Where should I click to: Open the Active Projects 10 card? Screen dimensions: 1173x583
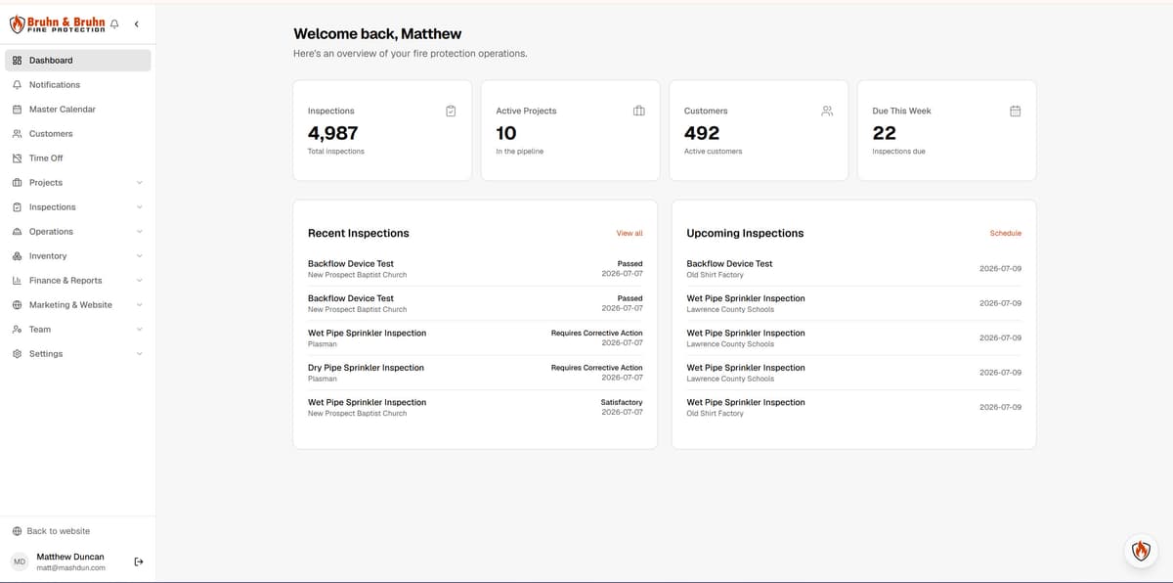[570, 130]
